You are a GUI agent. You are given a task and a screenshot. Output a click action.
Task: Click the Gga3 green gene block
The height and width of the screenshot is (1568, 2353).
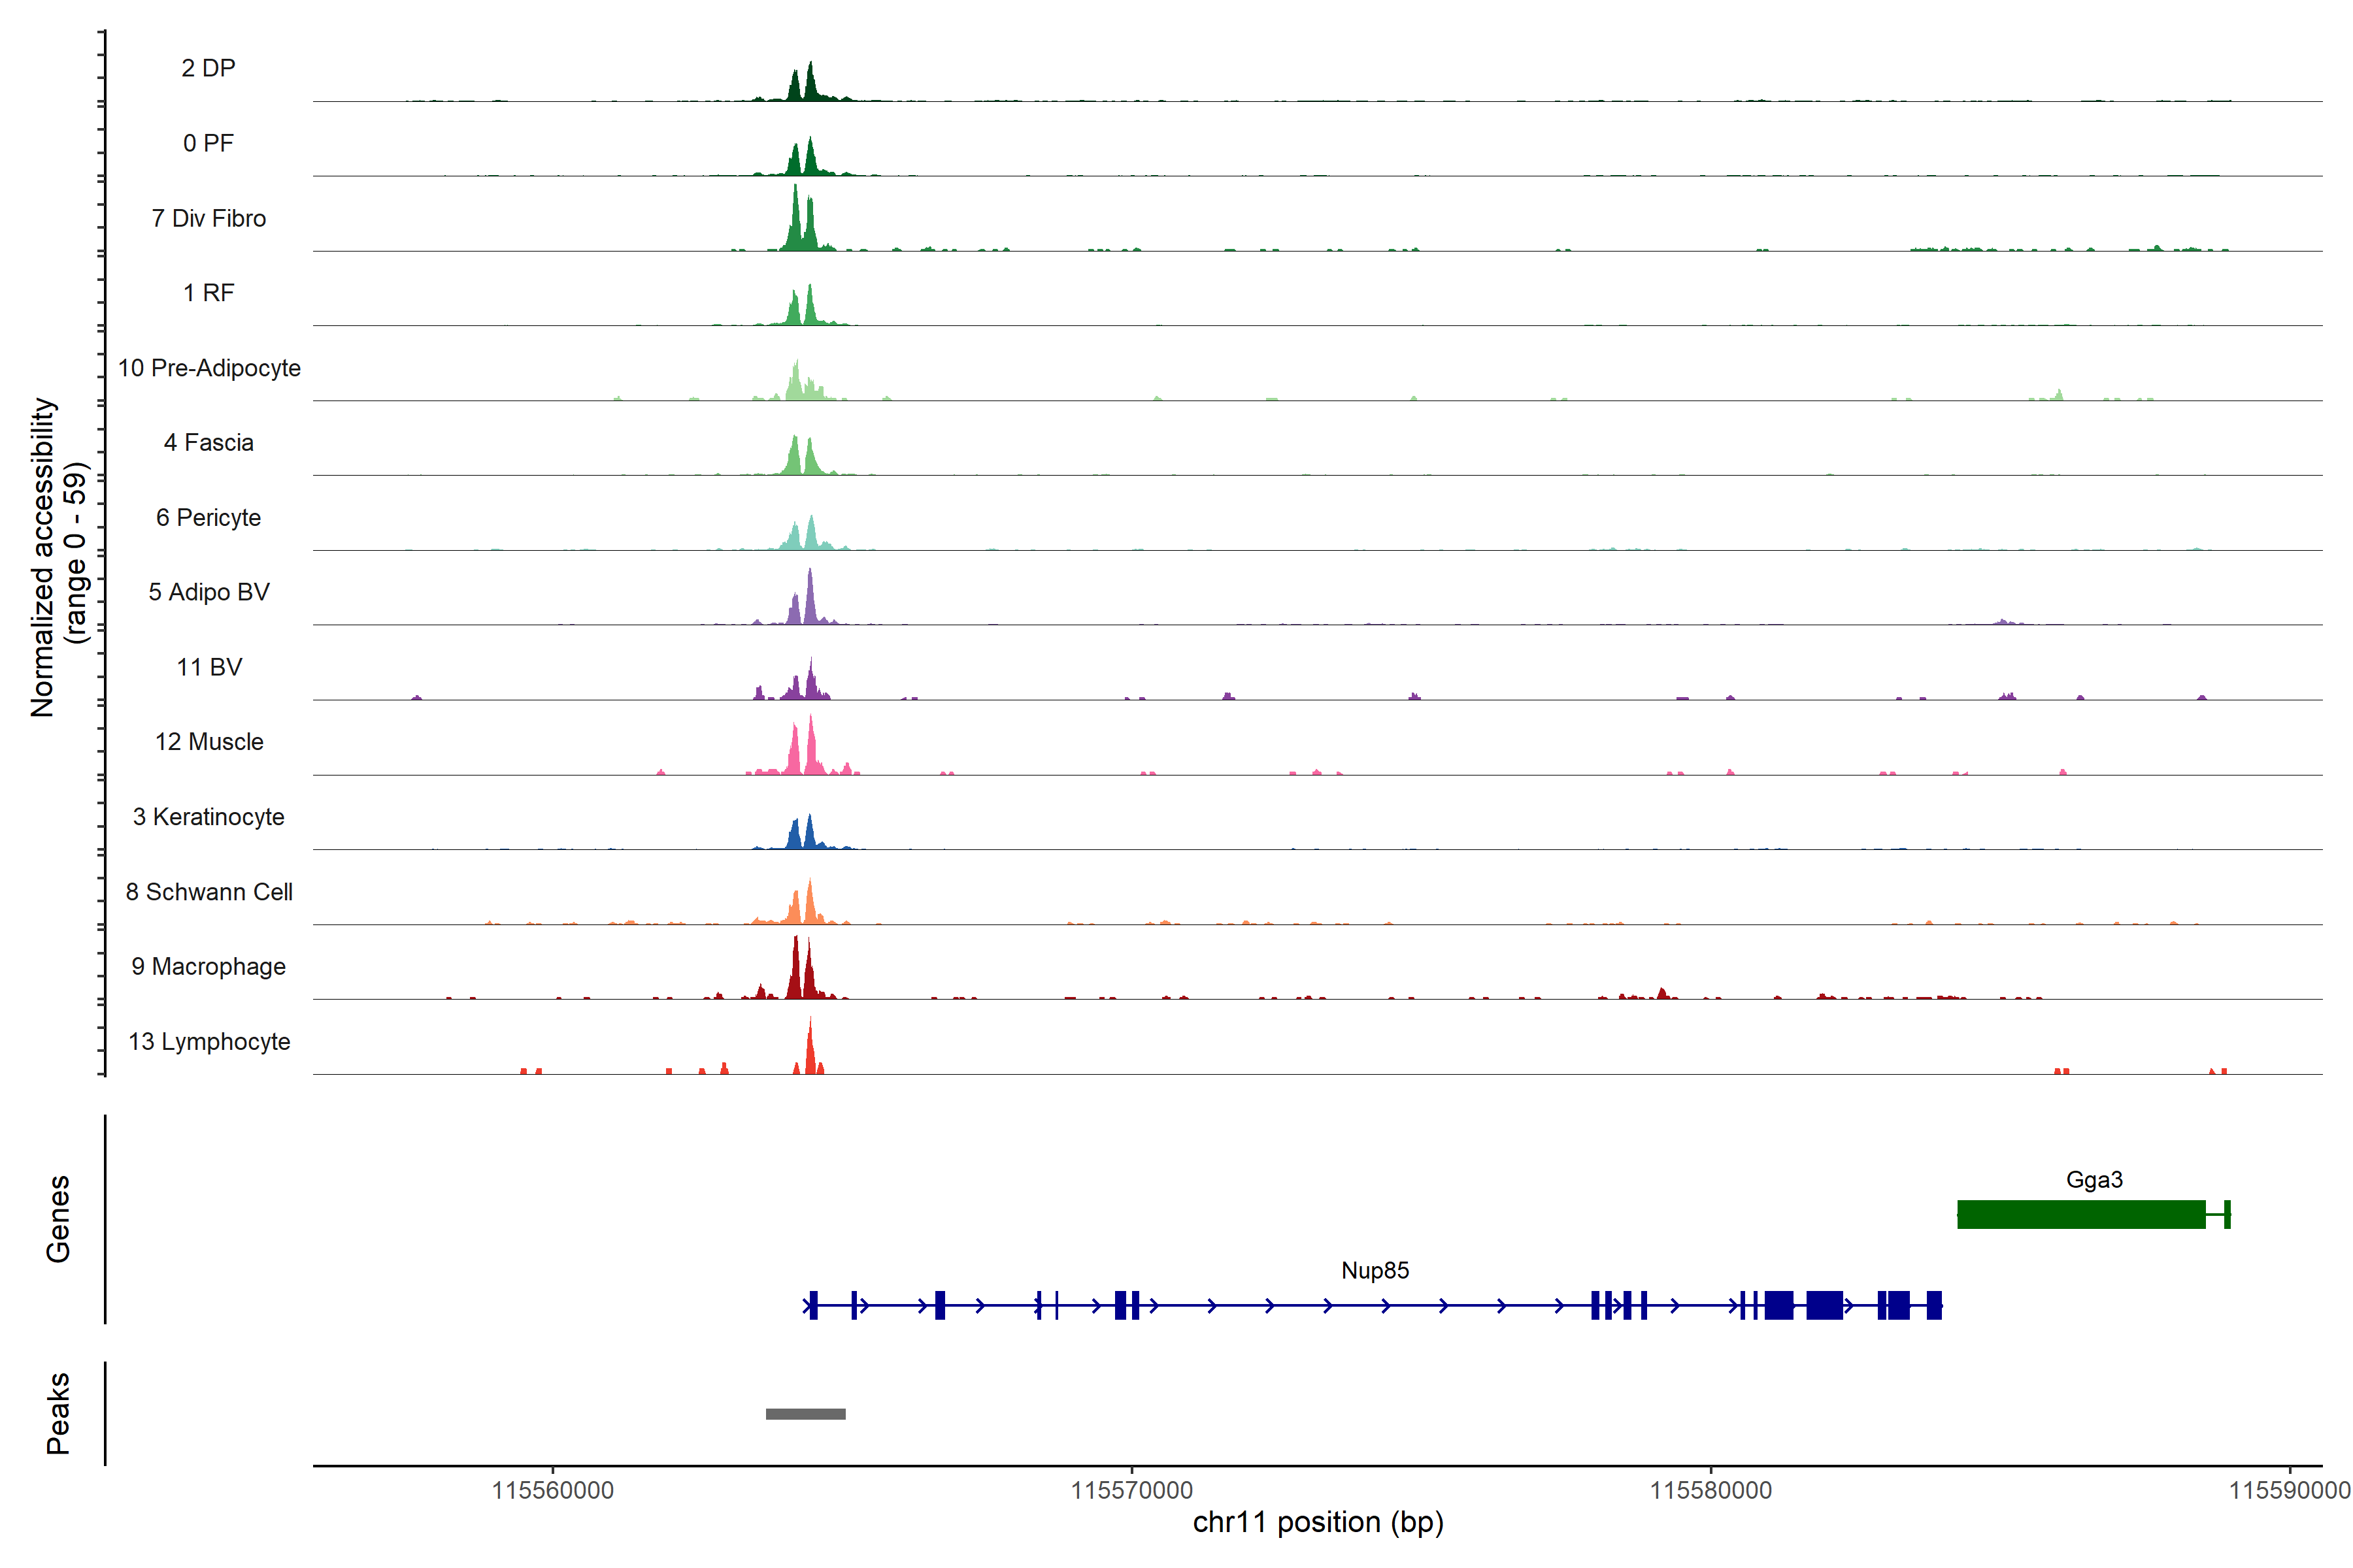point(2081,1214)
